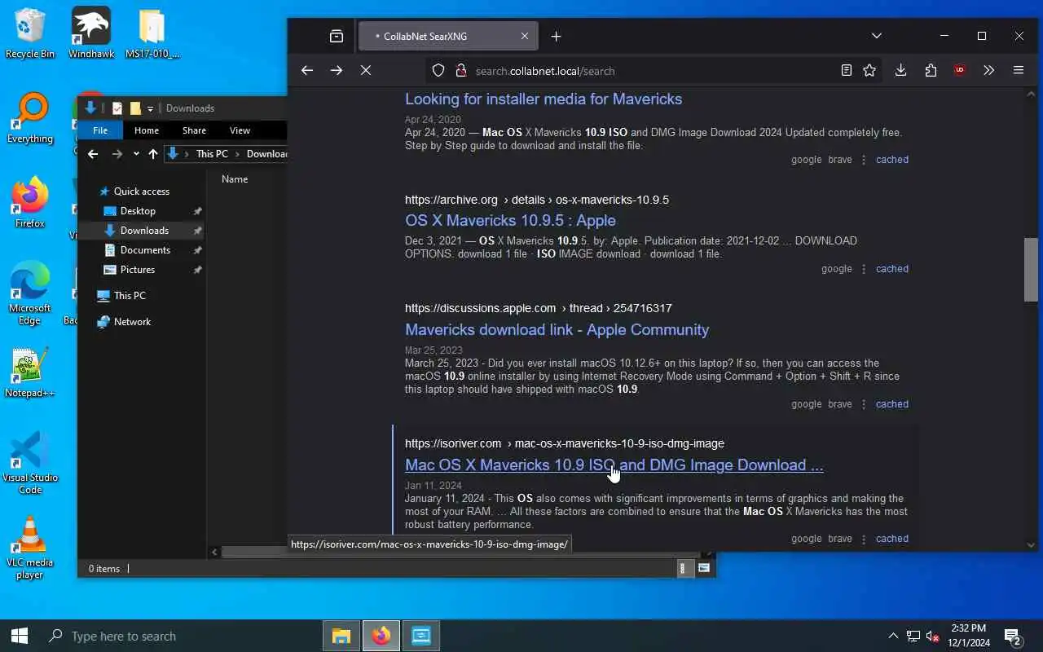The image size is (1043, 652).
Task: Open the Share ribbon tab in Explorer
Action: [x=194, y=130]
